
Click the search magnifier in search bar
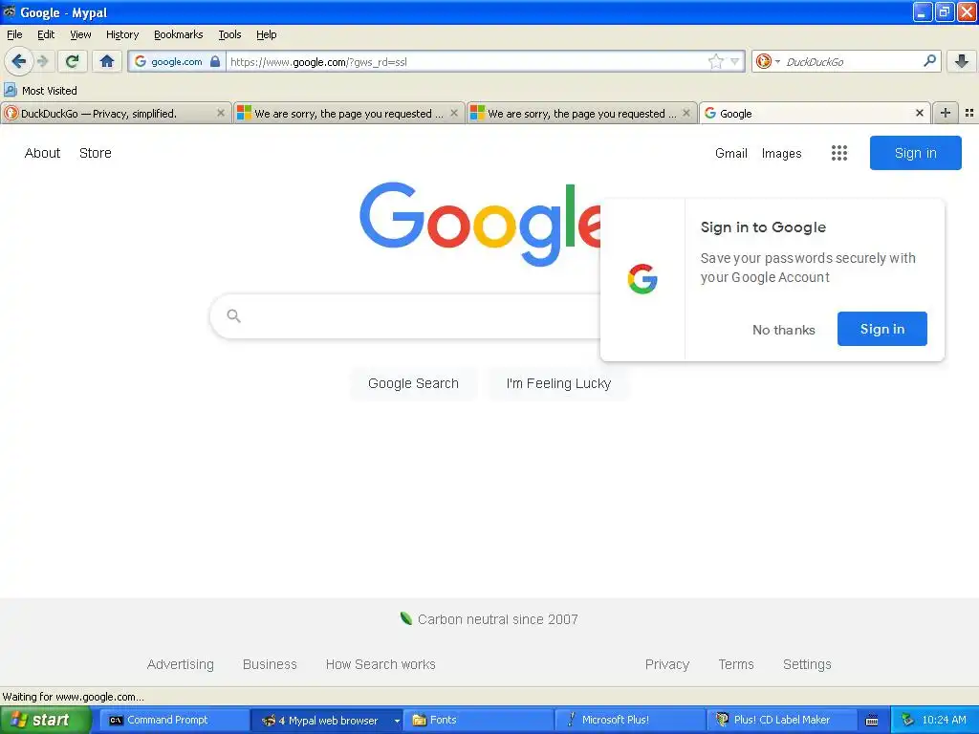929,60
